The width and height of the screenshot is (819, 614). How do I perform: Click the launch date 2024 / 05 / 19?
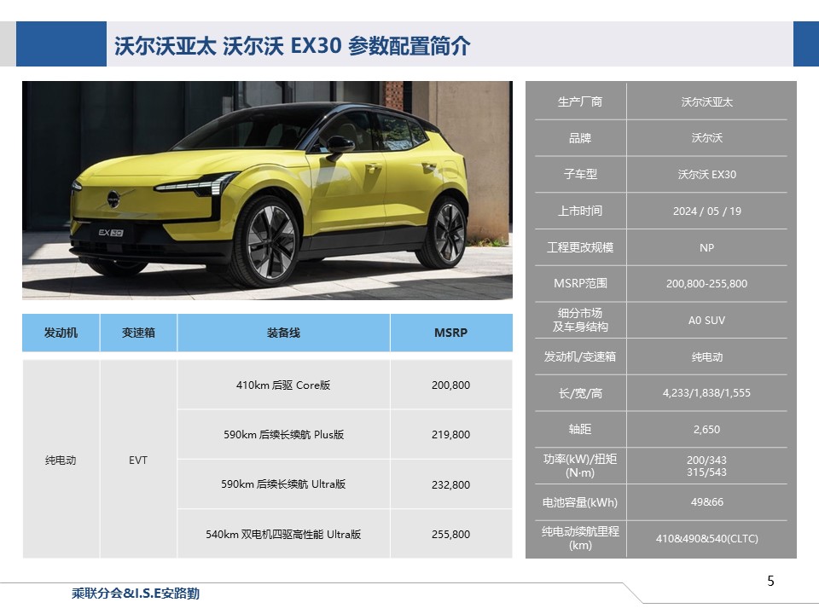pyautogui.click(x=706, y=211)
